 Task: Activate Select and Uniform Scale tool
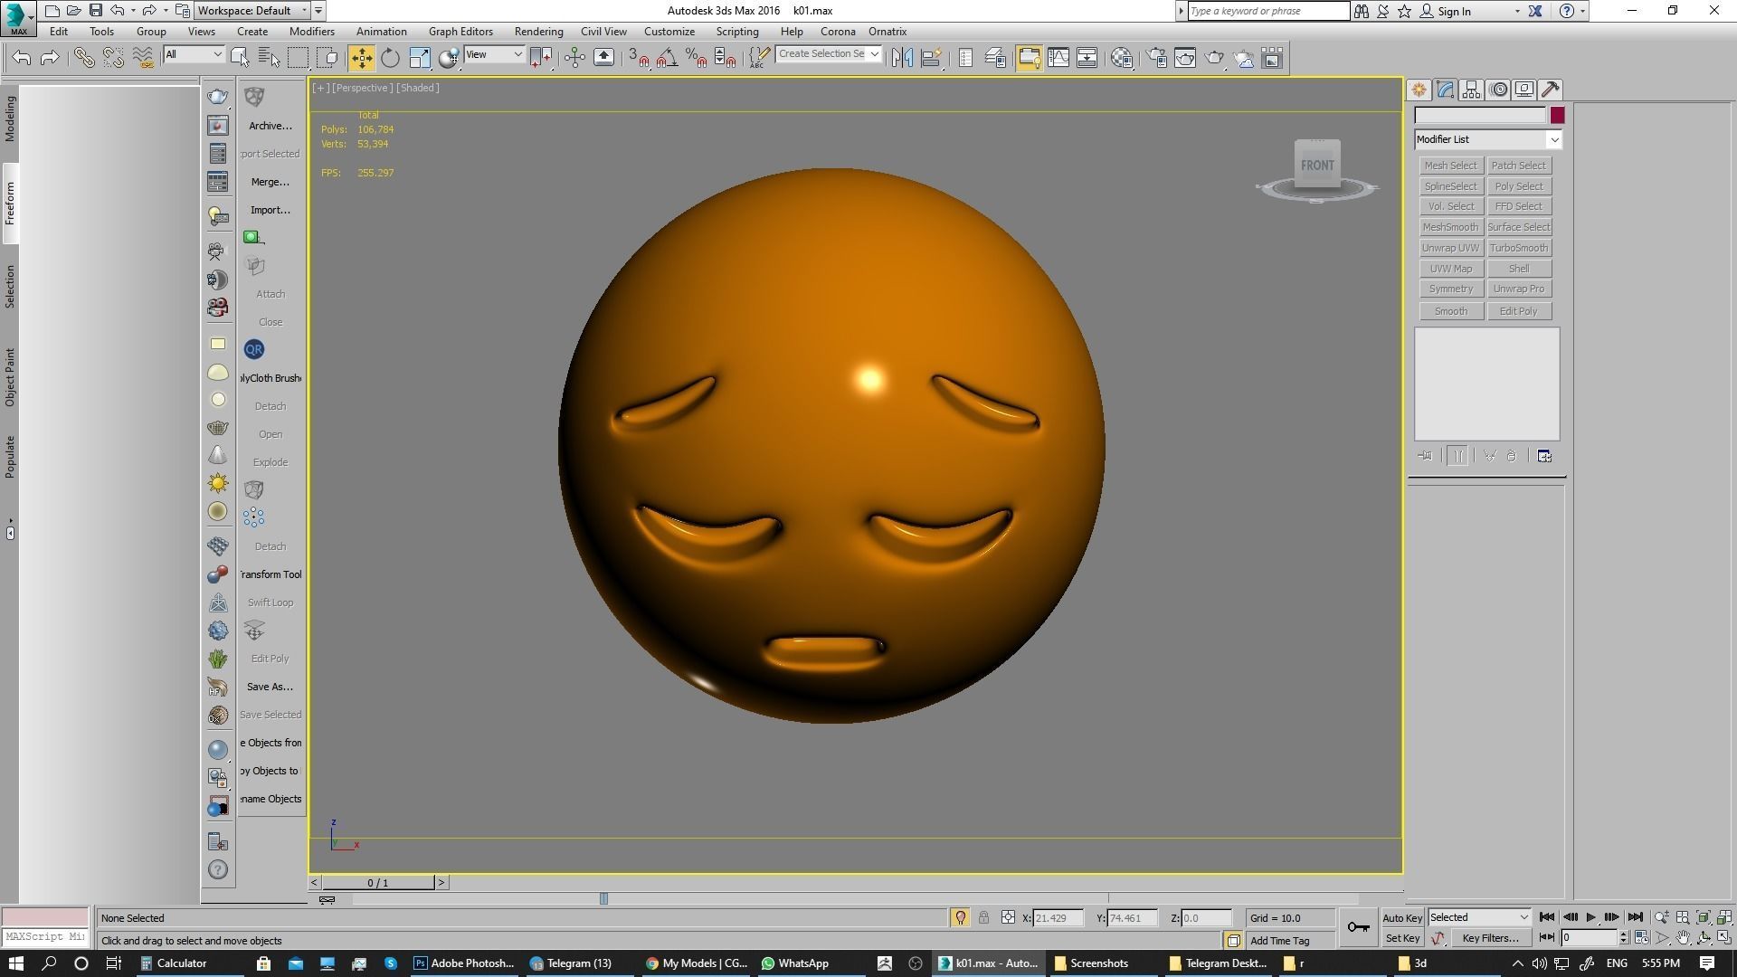(420, 58)
